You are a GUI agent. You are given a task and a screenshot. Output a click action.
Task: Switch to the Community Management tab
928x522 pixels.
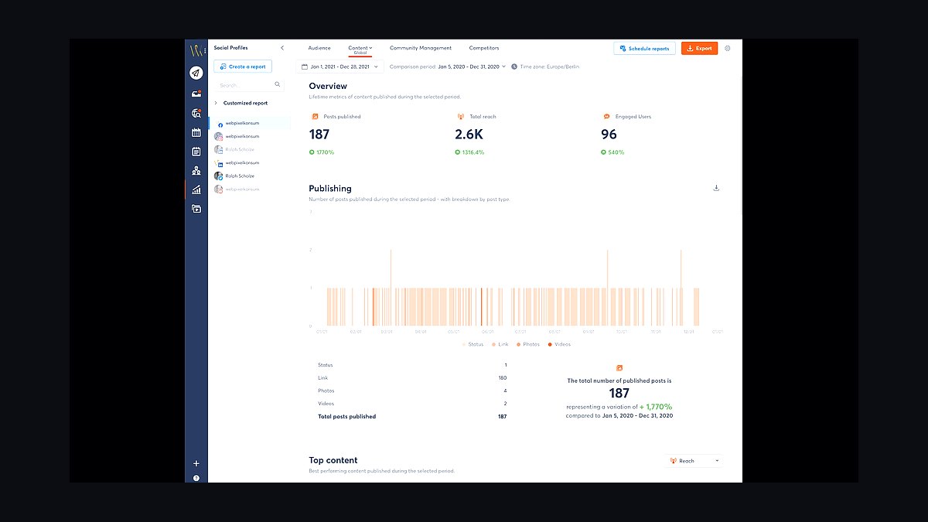421,48
